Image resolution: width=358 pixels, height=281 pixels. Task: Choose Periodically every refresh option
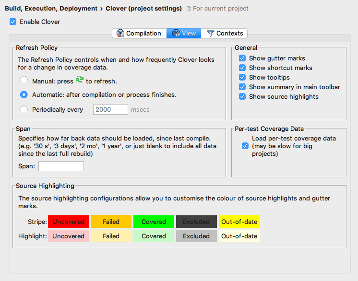click(x=24, y=109)
